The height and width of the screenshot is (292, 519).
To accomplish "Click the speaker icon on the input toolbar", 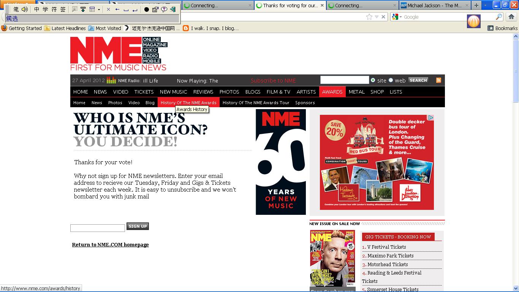I will click(x=24, y=9).
